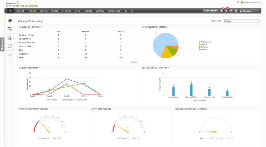Switch to the Assets tab

point(77,11)
